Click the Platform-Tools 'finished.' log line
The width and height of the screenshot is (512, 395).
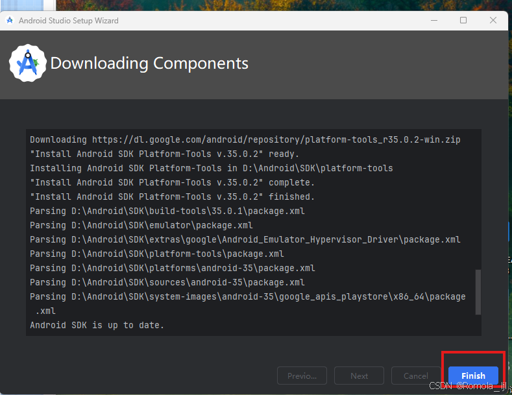click(172, 197)
